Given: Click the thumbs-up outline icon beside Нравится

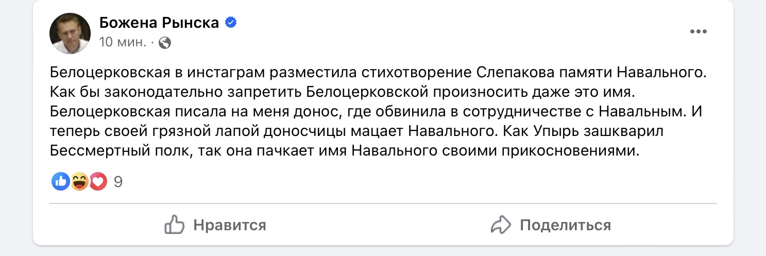Looking at the screenshot, I should tap(174, 225).
